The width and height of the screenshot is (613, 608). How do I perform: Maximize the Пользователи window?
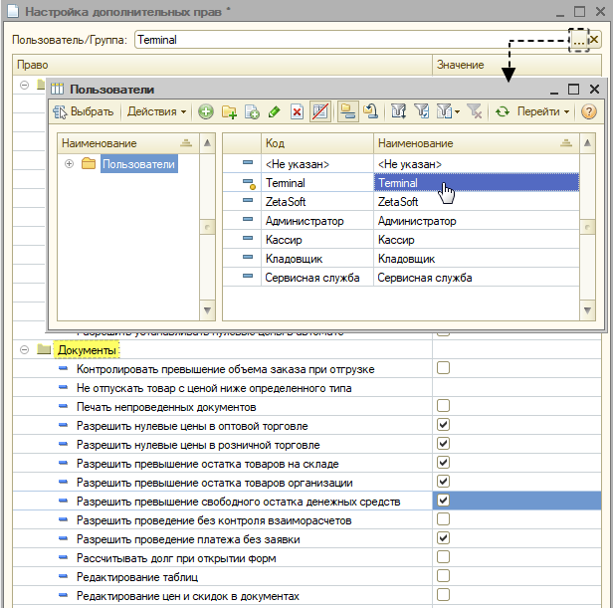point(573,90)
